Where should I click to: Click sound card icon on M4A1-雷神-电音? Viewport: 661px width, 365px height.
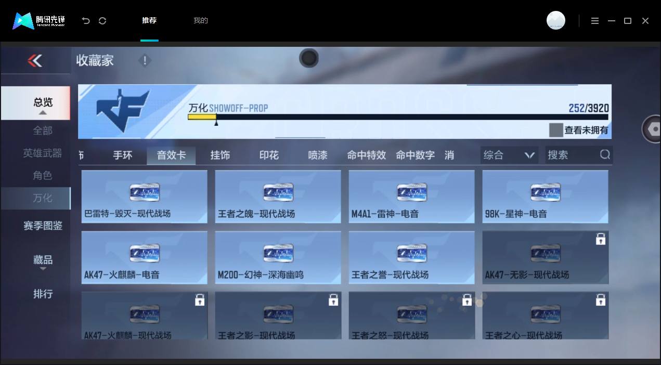(412, 192)
